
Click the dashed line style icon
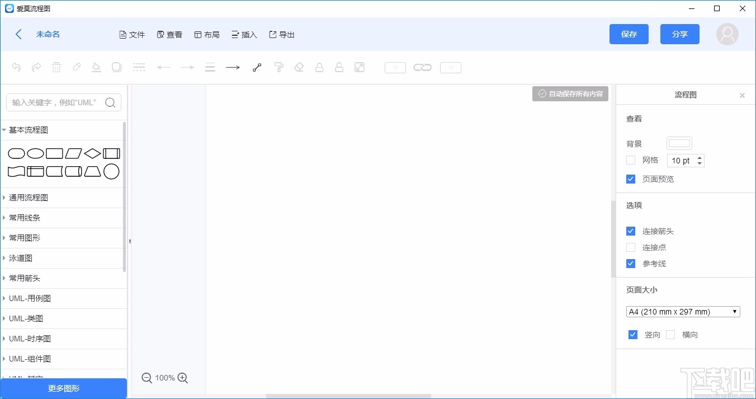coord(139,68)
